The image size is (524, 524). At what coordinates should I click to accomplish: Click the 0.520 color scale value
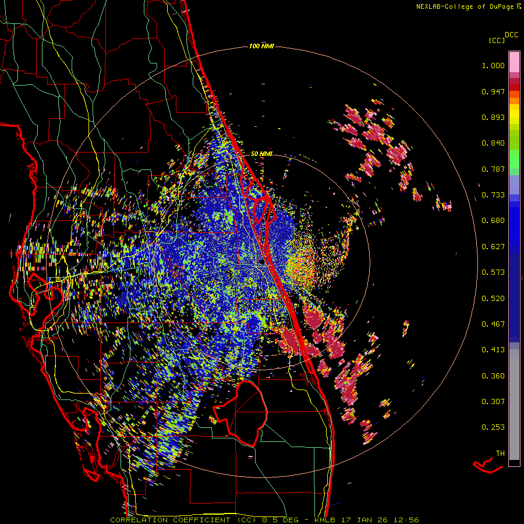493,299
